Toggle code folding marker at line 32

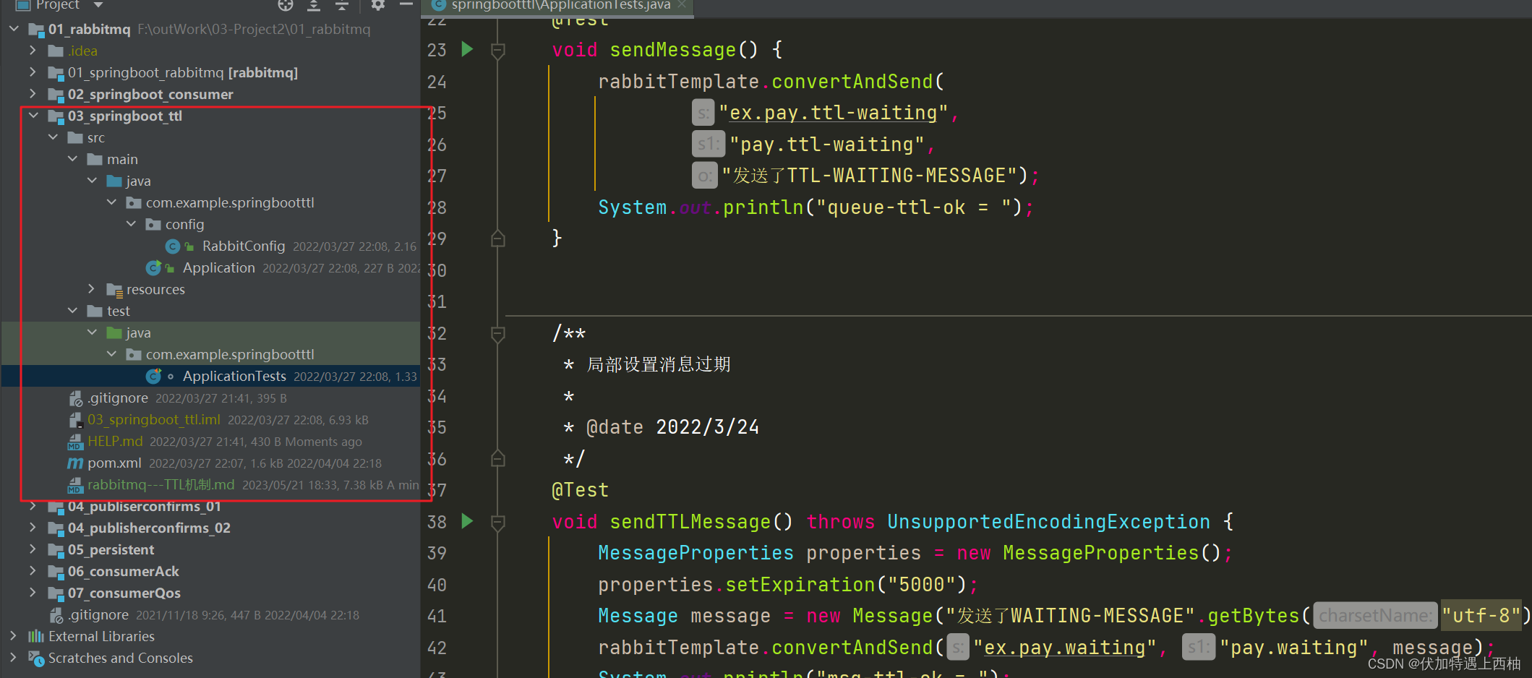(497, 334)
